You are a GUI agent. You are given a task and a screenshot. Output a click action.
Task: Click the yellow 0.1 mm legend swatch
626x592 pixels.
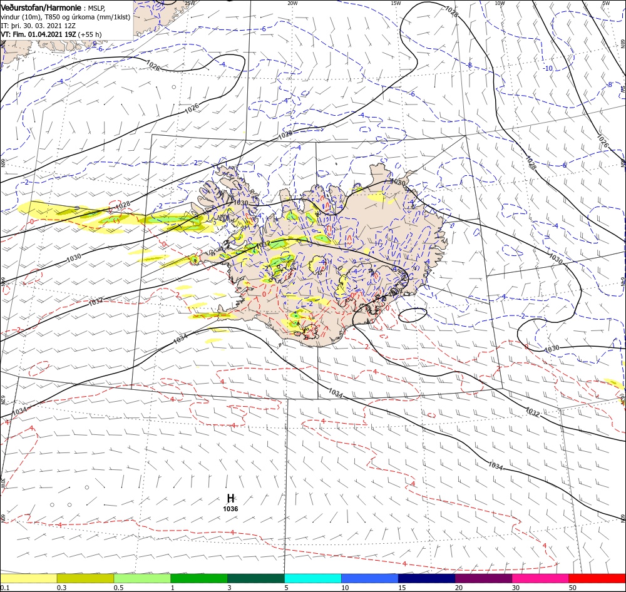coord(28,578)
